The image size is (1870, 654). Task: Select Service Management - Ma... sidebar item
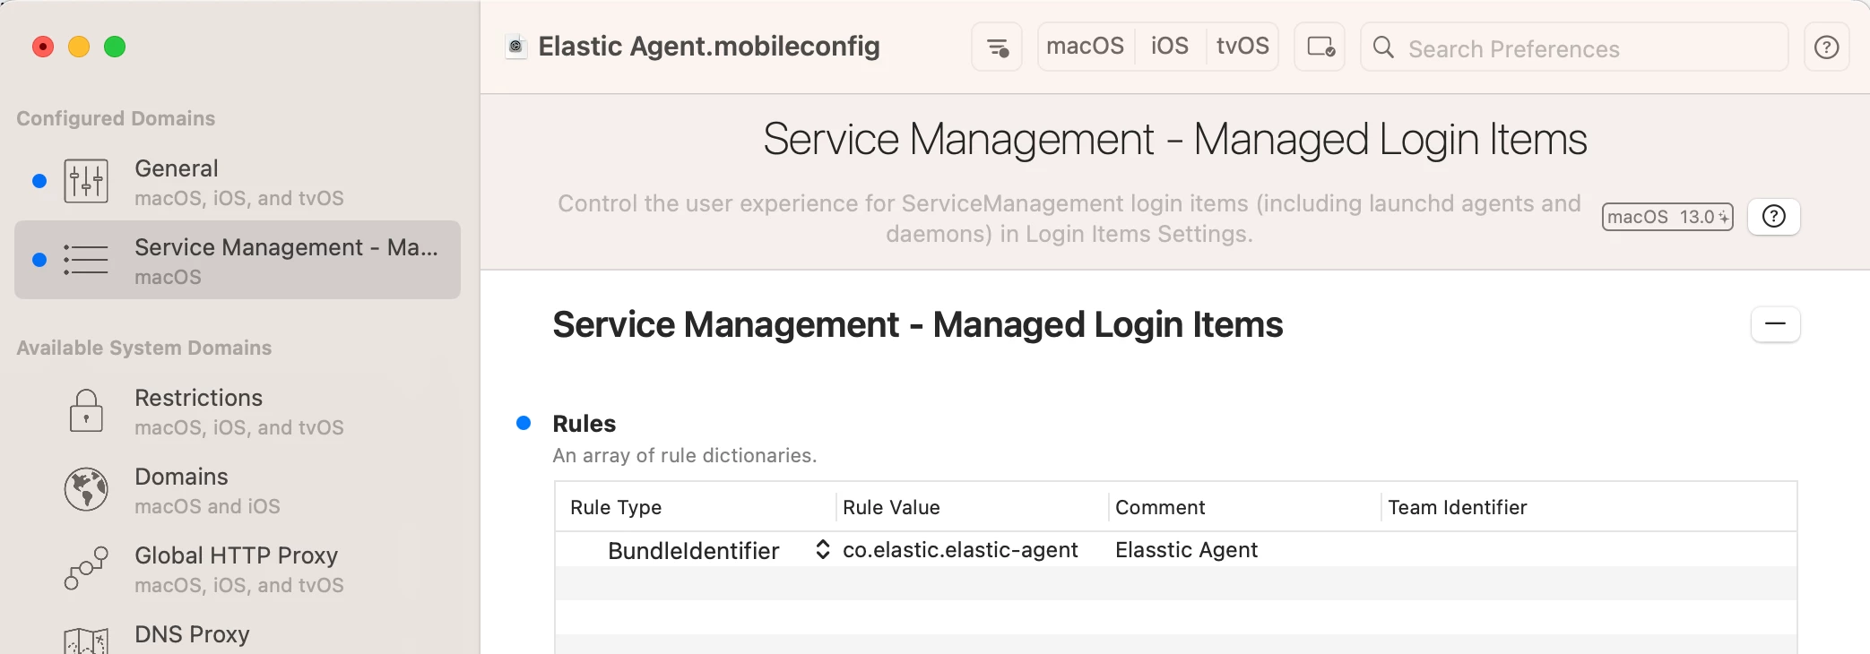click(238, 260)
